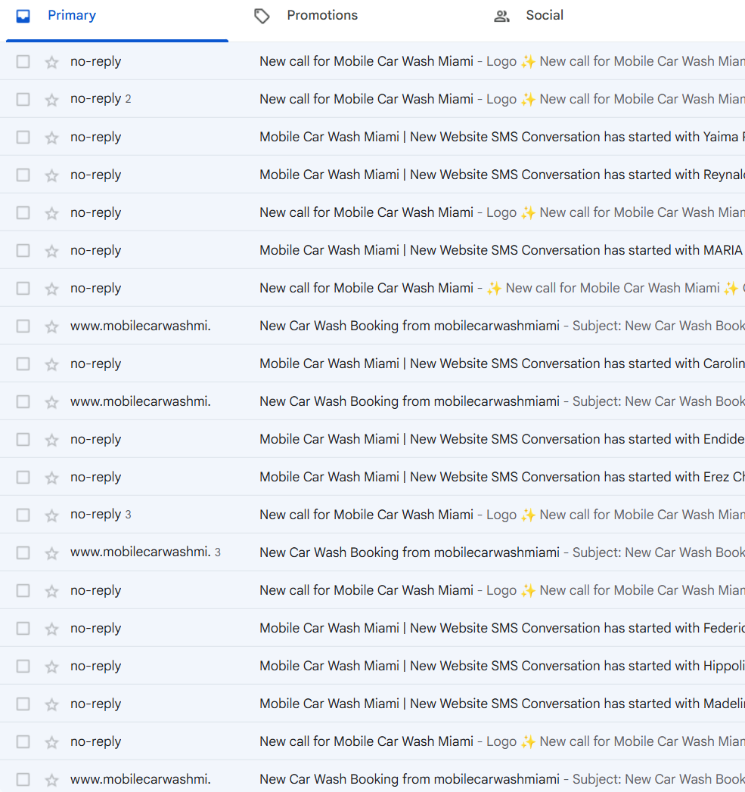Screen dimensions: 745x792
Task: Select the checkbox for the no-reply 2 email
Action: pos(23,98)
